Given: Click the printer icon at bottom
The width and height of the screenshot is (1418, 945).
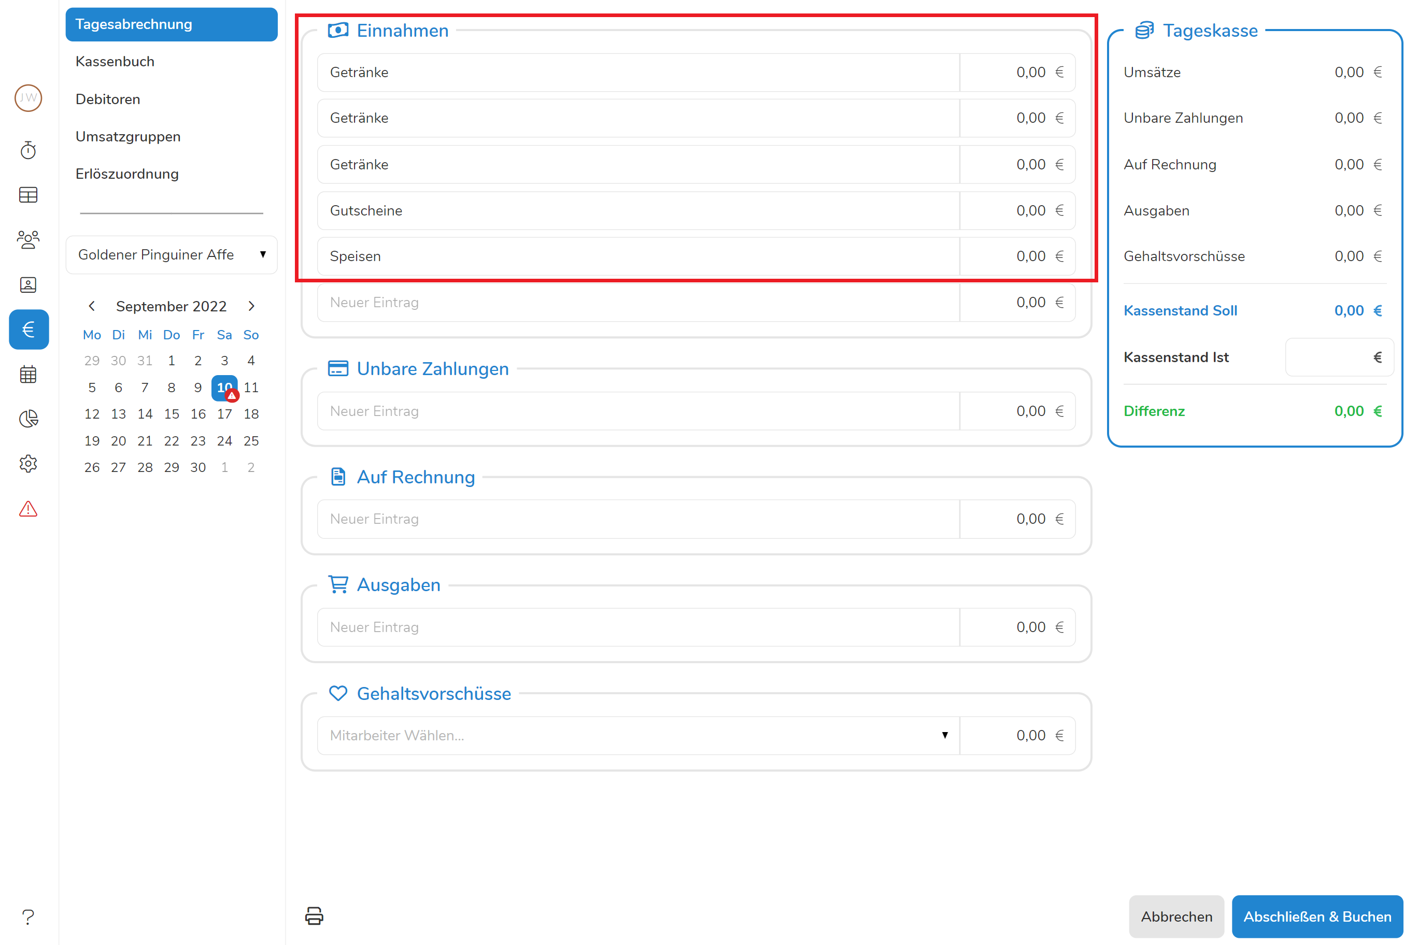Looking at the screenshot, I should [314, 915].
